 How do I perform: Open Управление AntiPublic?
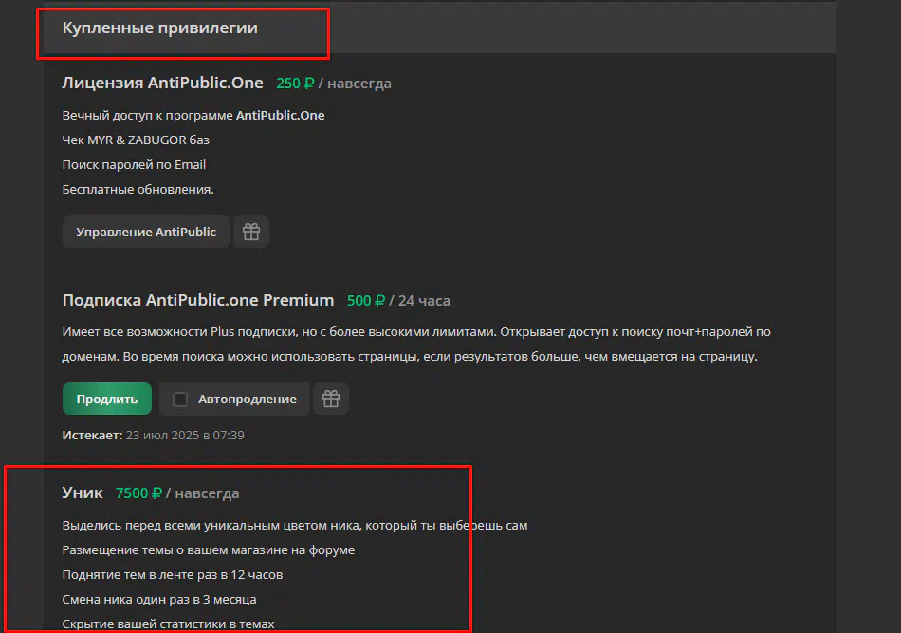146,232
